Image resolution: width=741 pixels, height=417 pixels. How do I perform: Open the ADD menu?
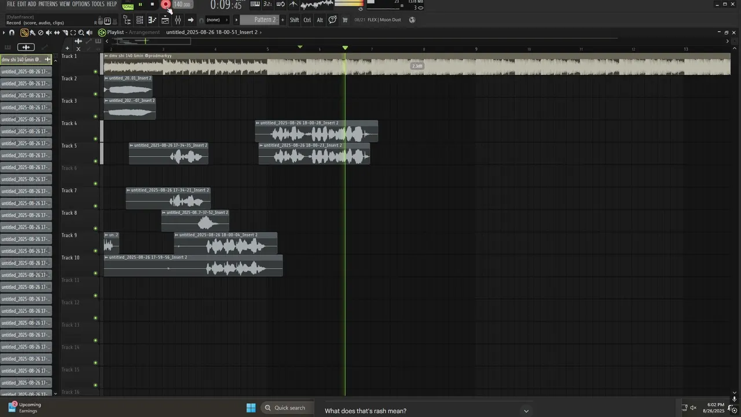point(32,4)
